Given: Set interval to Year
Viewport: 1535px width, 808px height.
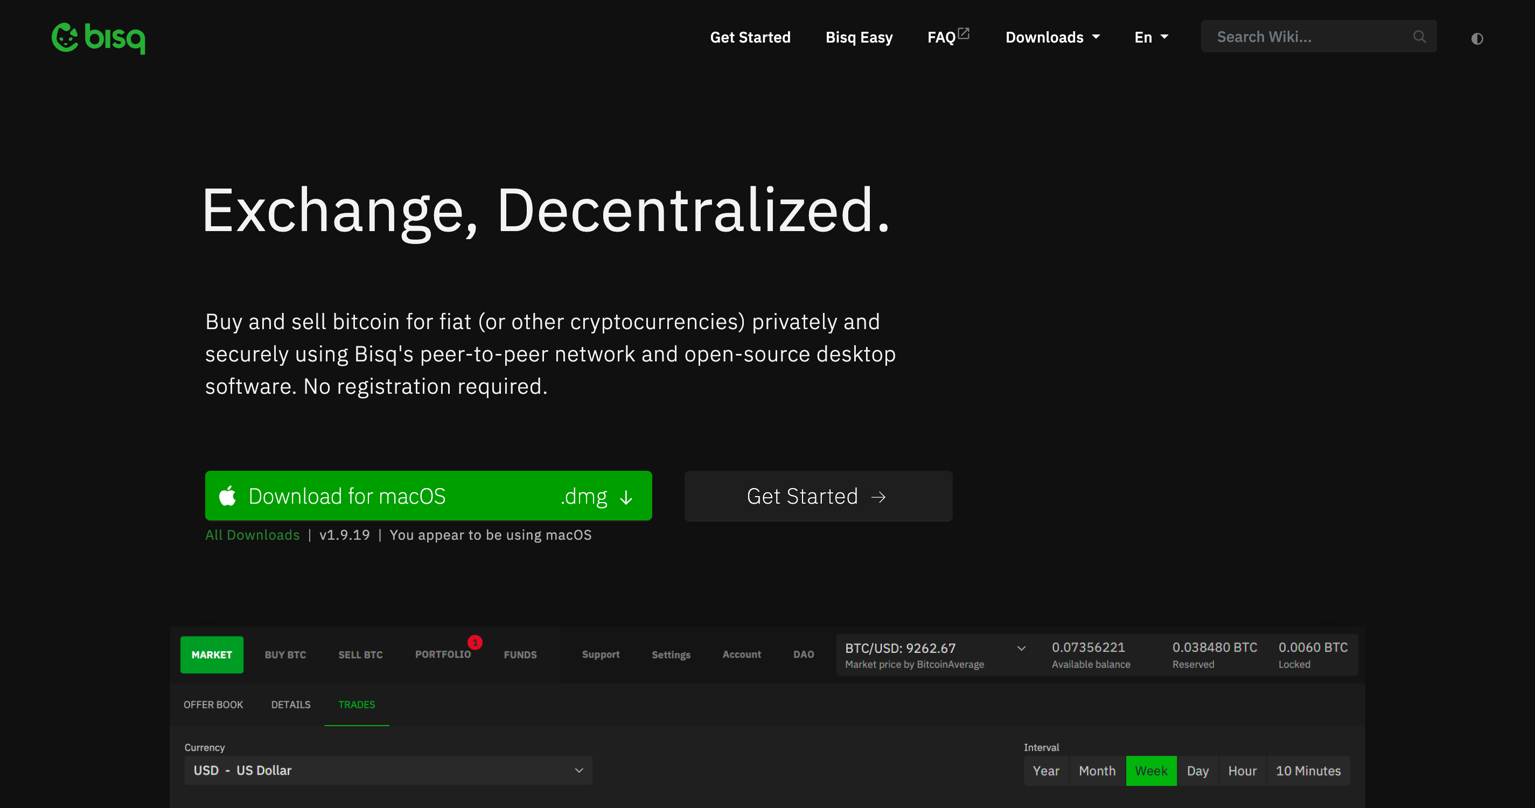Looking at the screenshot, I should [x=1046, y=771].
